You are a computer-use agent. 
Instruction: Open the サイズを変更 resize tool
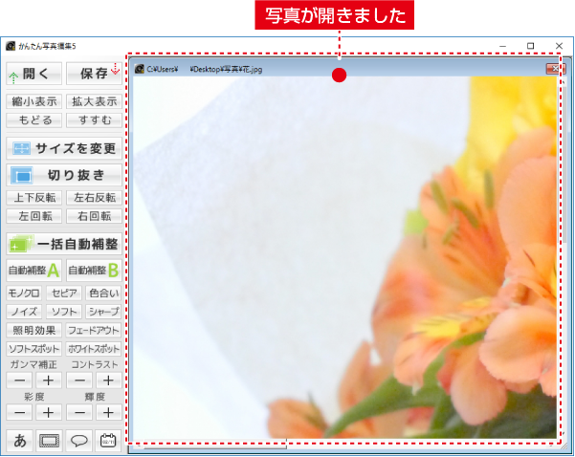pyautogui.click(x=64, y=148)
